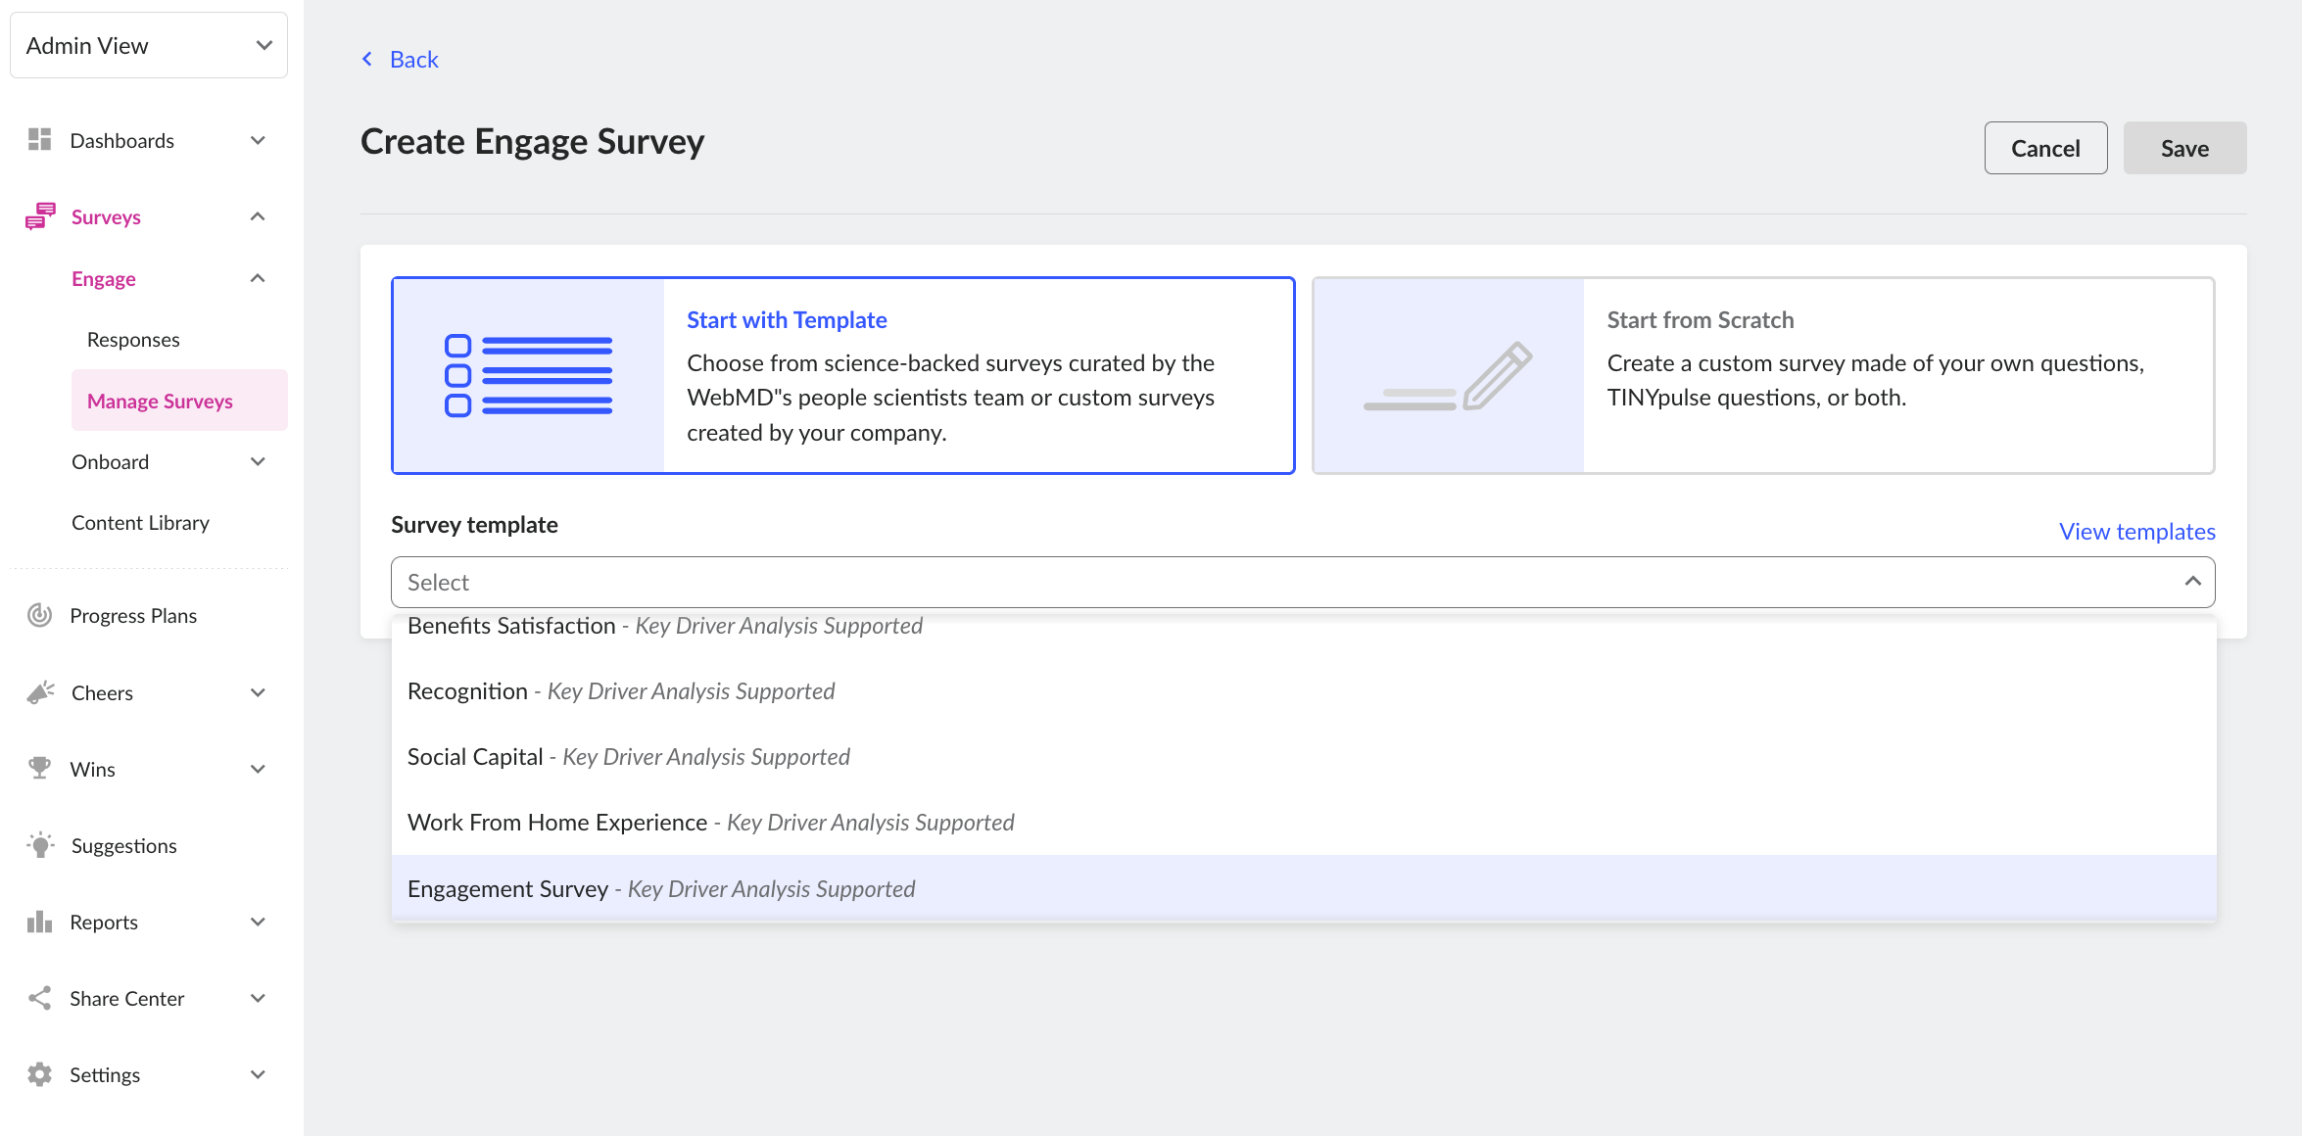Click the Engage sidebar label

point(104,278)
